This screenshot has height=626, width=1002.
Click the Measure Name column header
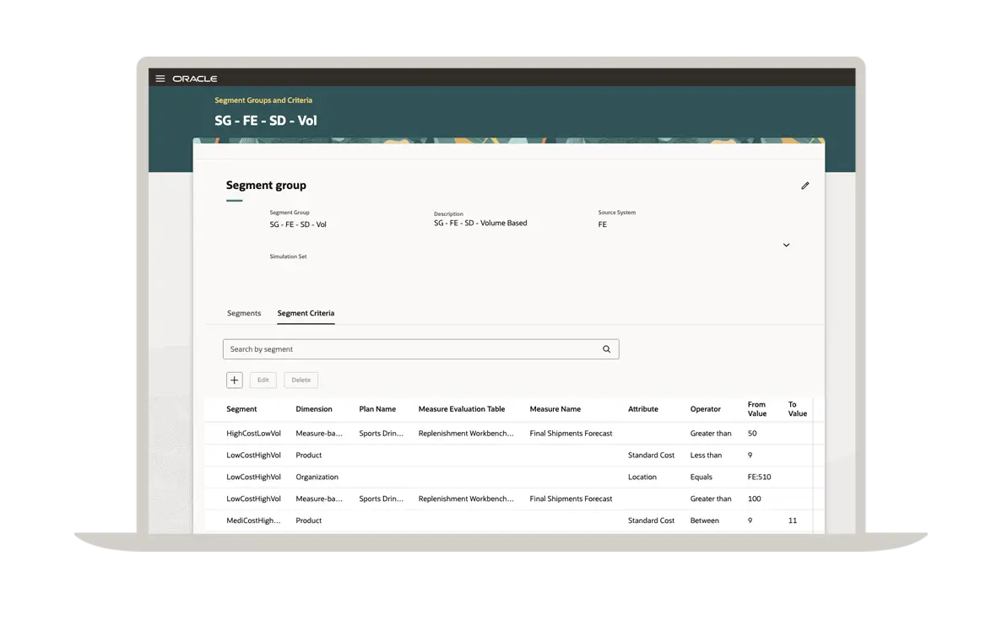pyautogui.click(x=555, y=409)
